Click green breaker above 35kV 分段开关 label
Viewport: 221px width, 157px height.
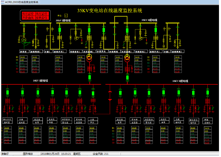click(103, 29)
